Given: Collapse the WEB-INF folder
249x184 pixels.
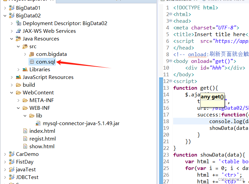Looking at the screenshot, I should tap(18, 108).
